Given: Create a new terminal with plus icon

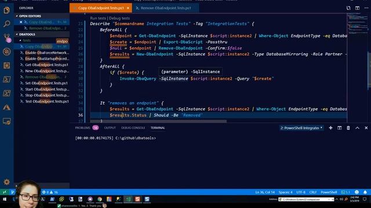Looking at the screenshot, I should tap(330, 128).
